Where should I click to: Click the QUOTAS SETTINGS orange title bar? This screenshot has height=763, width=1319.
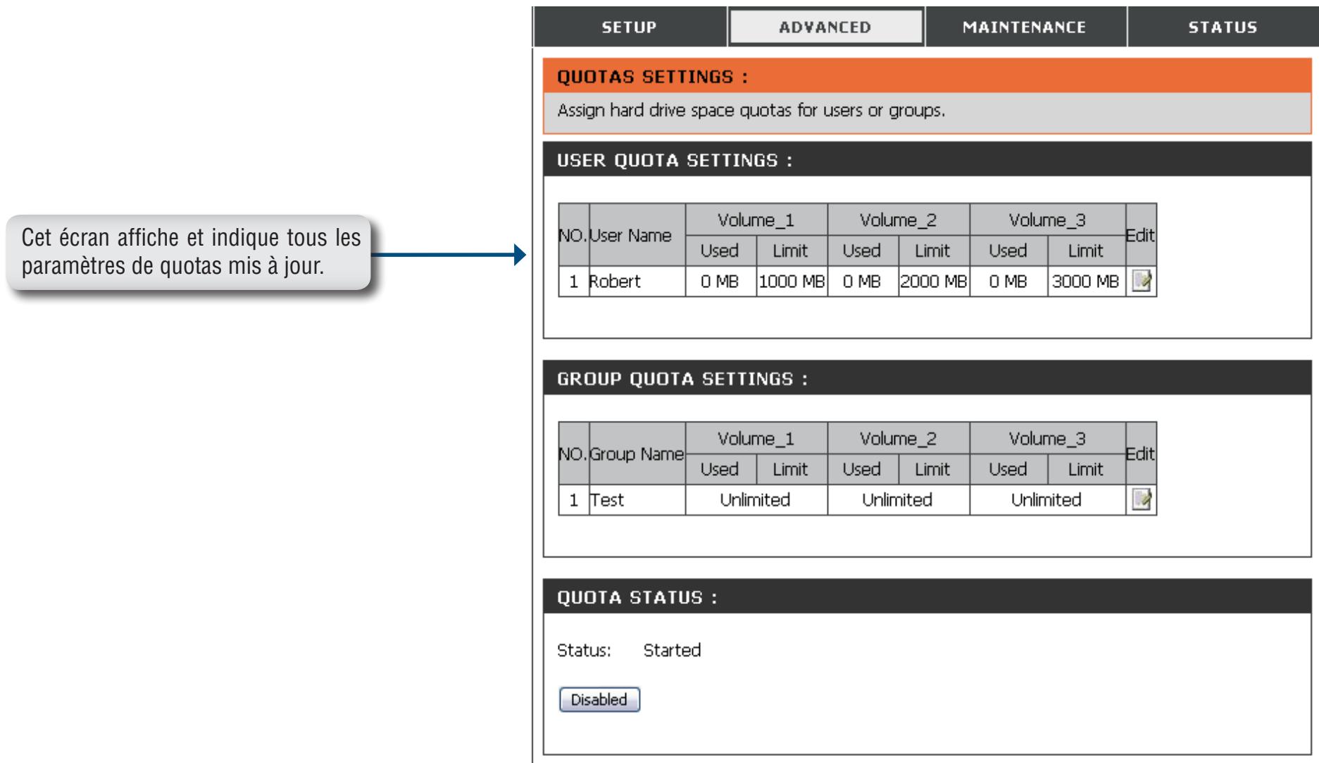coord(927,77)
